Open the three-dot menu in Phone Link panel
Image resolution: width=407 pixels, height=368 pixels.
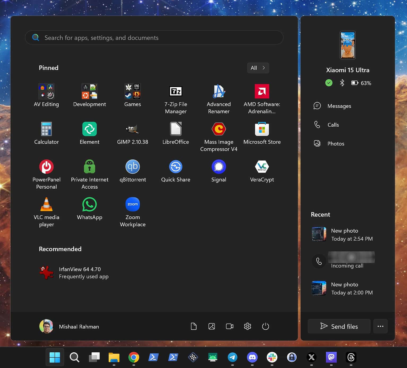[380, 326]
